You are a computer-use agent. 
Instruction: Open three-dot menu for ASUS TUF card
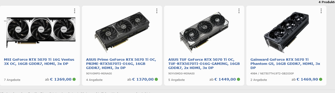[239, 11]
